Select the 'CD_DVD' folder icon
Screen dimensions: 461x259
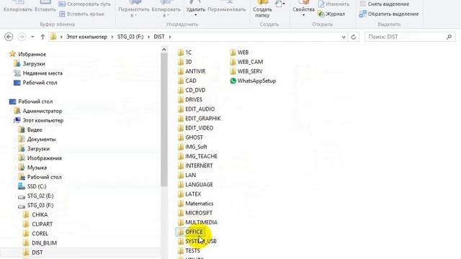pos(181,90)
